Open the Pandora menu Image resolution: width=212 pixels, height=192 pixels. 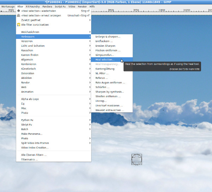(47, 6)
